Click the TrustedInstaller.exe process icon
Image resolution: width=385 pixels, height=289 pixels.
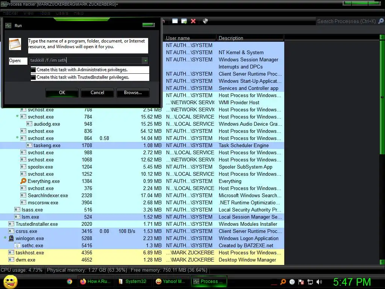click(x=11, y=224)
